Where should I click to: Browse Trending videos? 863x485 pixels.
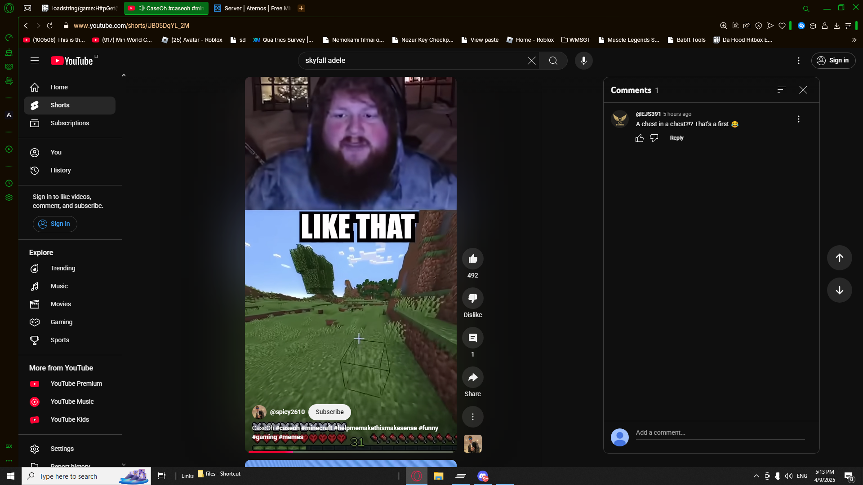(70, 268)
